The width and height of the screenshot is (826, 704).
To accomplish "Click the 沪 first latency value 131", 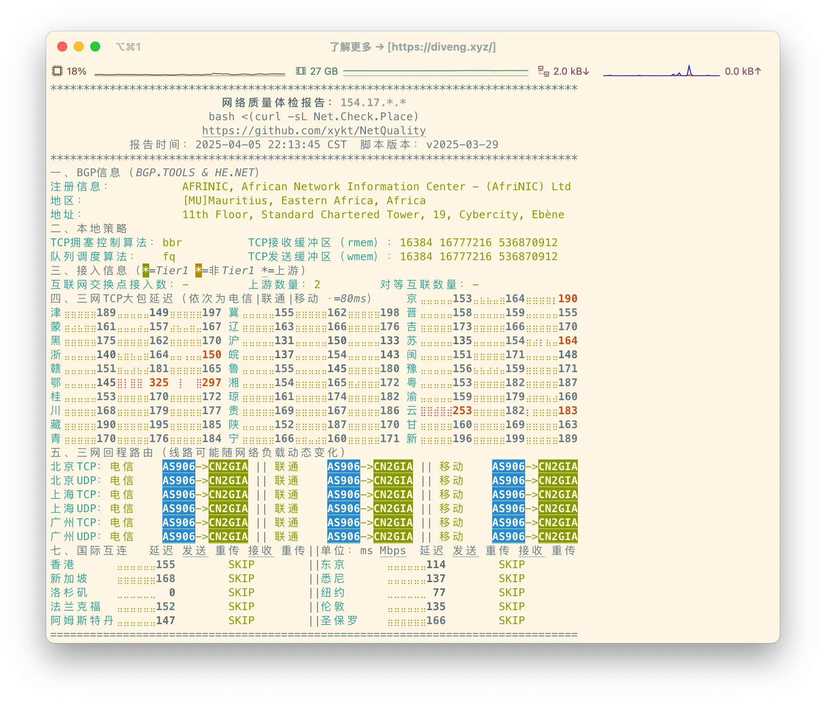I will coord(284,340).
